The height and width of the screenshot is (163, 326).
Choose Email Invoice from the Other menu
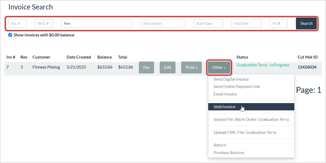(225, 94)
